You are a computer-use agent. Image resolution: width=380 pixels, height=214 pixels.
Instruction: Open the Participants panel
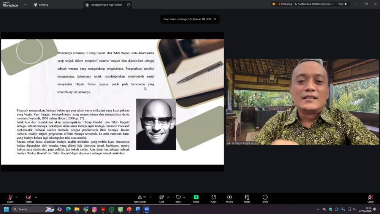[140, 198]
